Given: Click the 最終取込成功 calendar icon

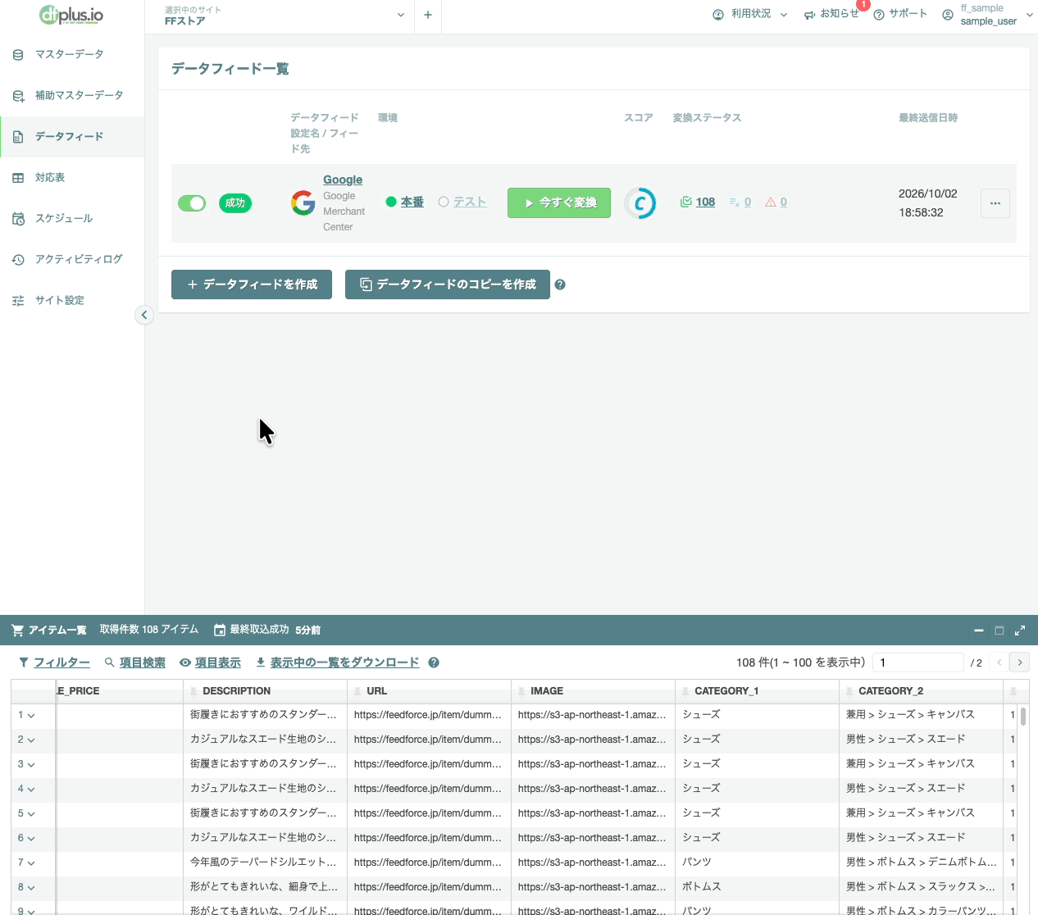Looking at the screenshot, I should pos(220,630).
